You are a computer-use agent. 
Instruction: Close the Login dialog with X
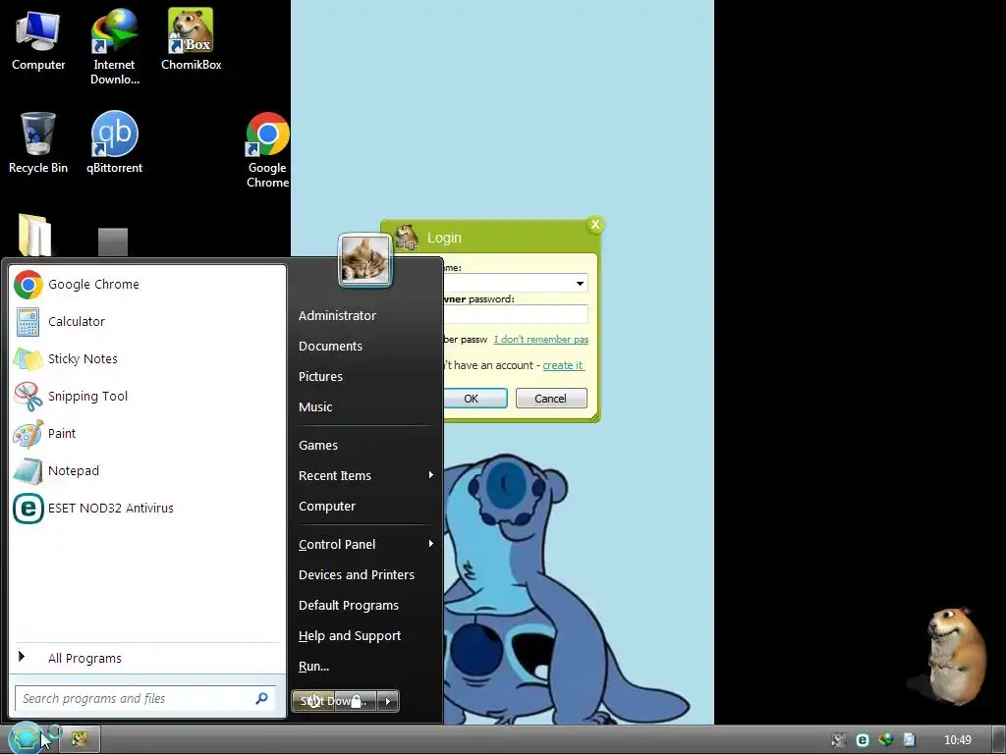(x=595, y=225)
